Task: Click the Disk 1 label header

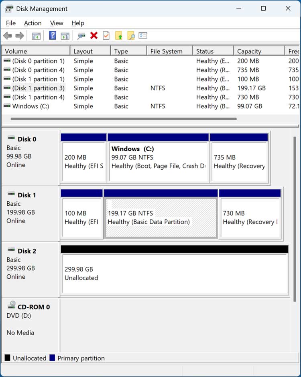Action: pyautogui.click(x=27, y=195)
